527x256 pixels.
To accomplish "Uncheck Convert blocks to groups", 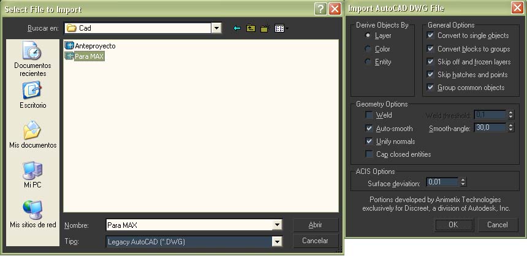I will 431,49.
